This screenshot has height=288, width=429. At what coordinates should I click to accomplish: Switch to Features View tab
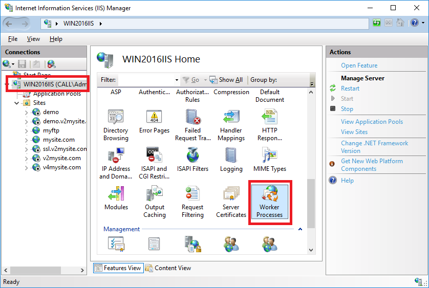coord(118,268)
